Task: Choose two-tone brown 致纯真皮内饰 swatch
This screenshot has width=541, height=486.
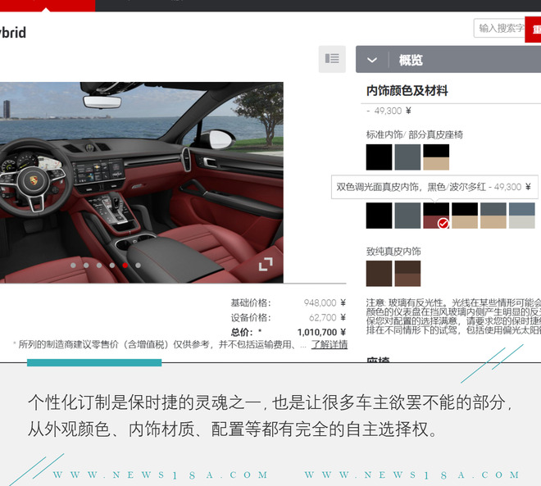Action: tap(407, 274)
